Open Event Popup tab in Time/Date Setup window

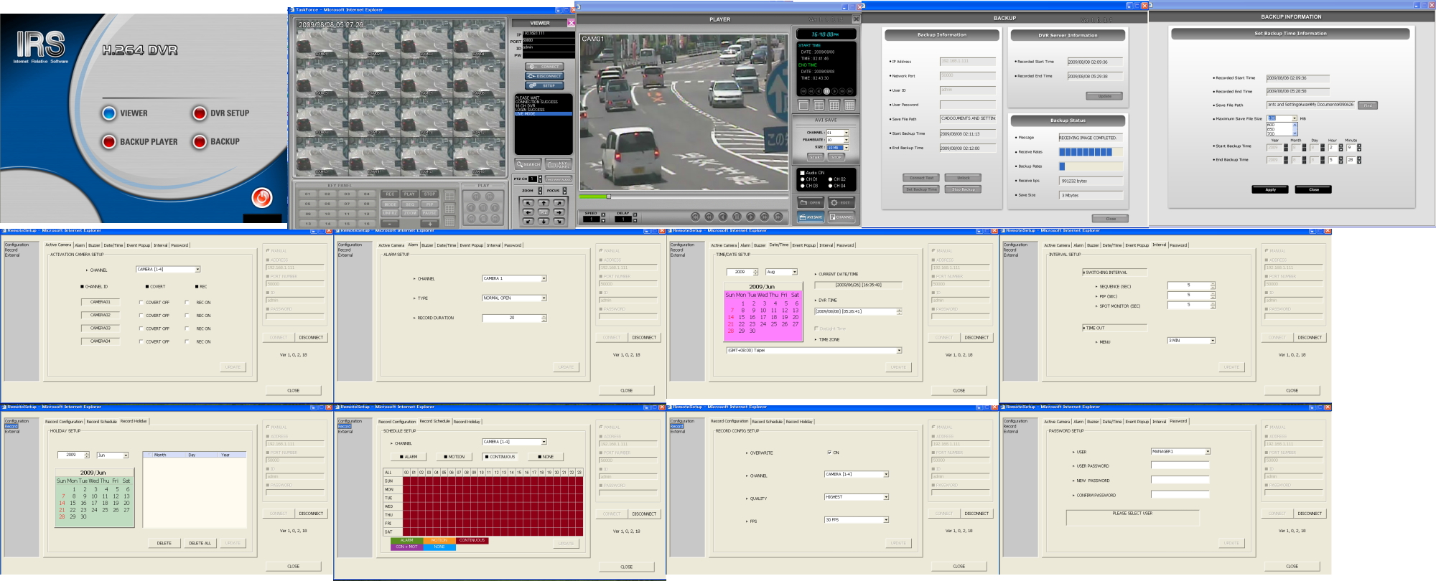point(804,245)
